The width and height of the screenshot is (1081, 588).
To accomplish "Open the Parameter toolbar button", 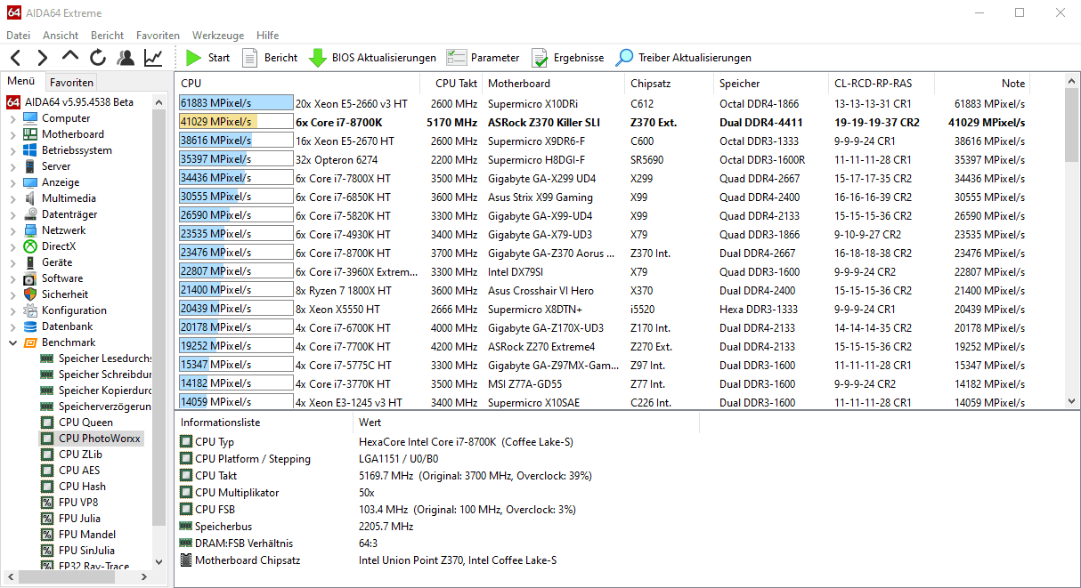I will pos(483,58).
